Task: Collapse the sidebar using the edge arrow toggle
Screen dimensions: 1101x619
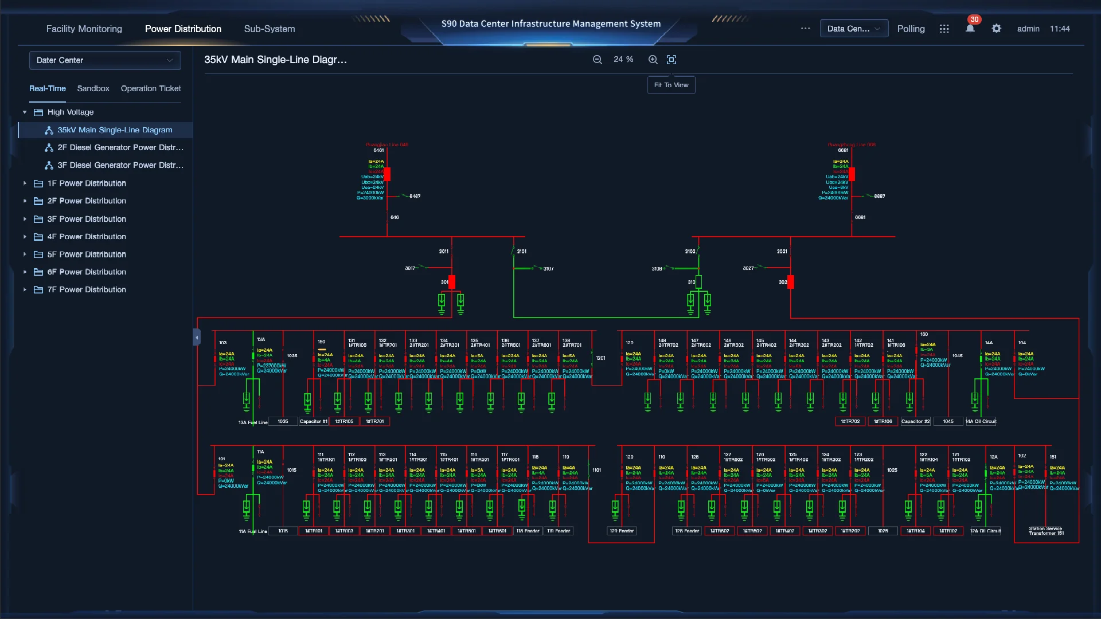Action: coord(197,338)
